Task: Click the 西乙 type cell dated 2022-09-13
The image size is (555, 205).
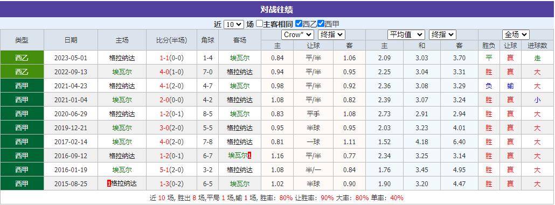Action: pyautogui.click(x=22, y=72)
